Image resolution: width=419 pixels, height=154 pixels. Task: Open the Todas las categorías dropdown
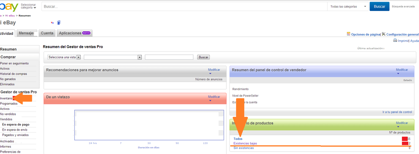point(348,6)
